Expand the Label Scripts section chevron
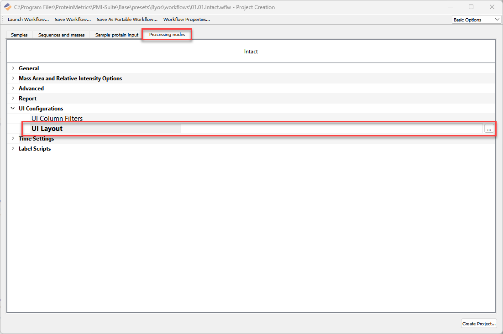The image size is (503, 334). (13, 148)
